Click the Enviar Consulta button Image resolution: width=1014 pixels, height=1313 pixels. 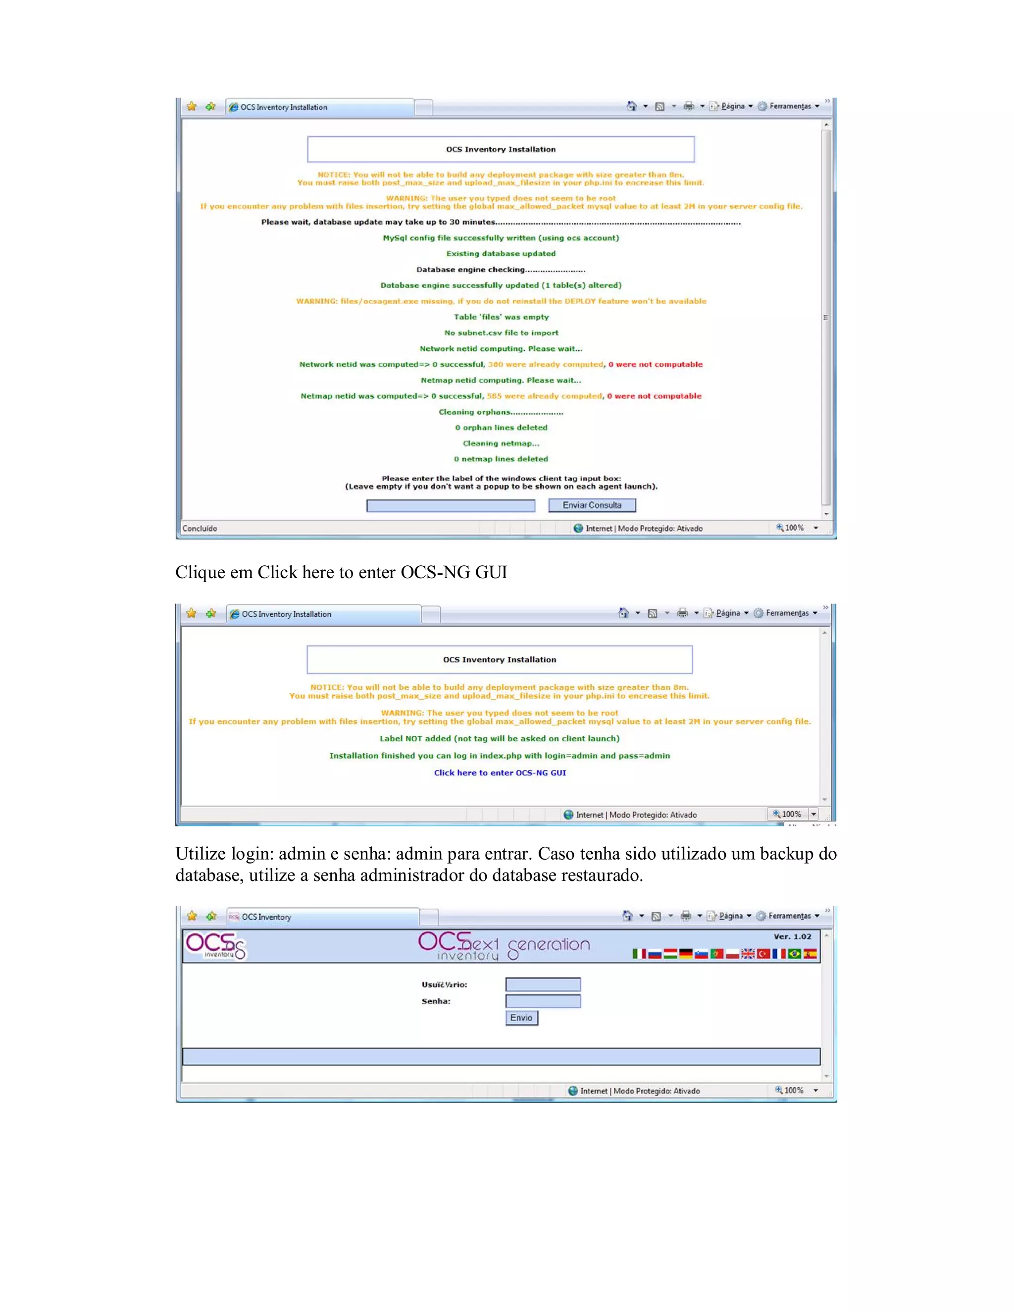coord(592,505)
